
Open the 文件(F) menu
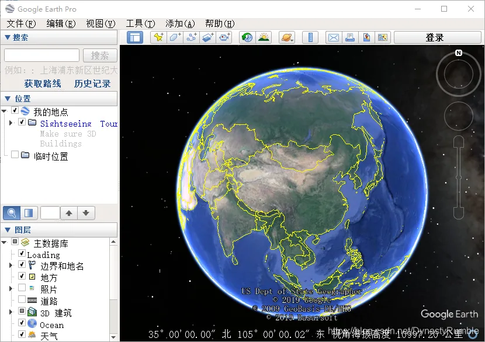[x=21, y=23]
